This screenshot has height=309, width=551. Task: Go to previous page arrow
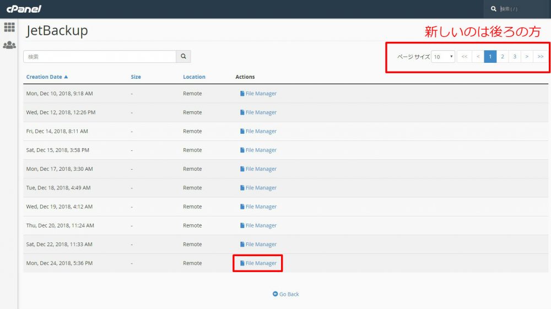(478, 56)
